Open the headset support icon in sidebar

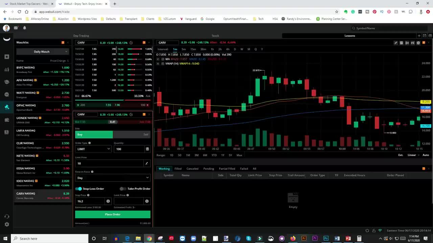click(x=6, y=216)
